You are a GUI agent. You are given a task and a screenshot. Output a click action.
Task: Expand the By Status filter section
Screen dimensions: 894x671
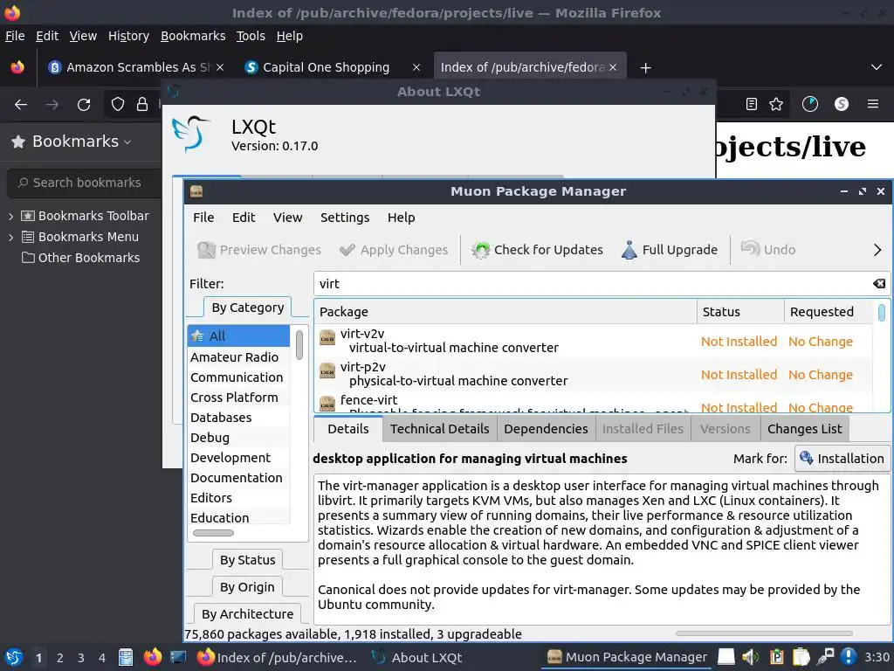pyautogui.click(x=247, y=560)
